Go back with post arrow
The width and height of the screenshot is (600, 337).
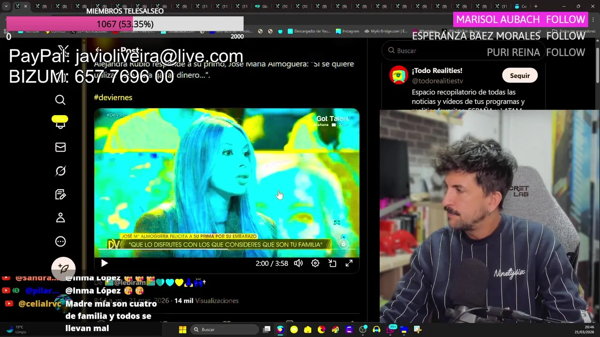[x=98, y=50]
